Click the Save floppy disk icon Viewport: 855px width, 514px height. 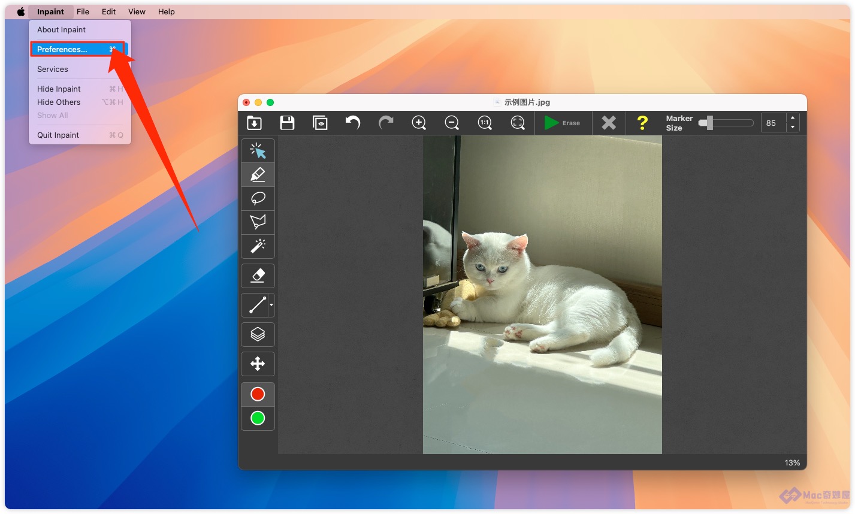[x=287, y=123]
